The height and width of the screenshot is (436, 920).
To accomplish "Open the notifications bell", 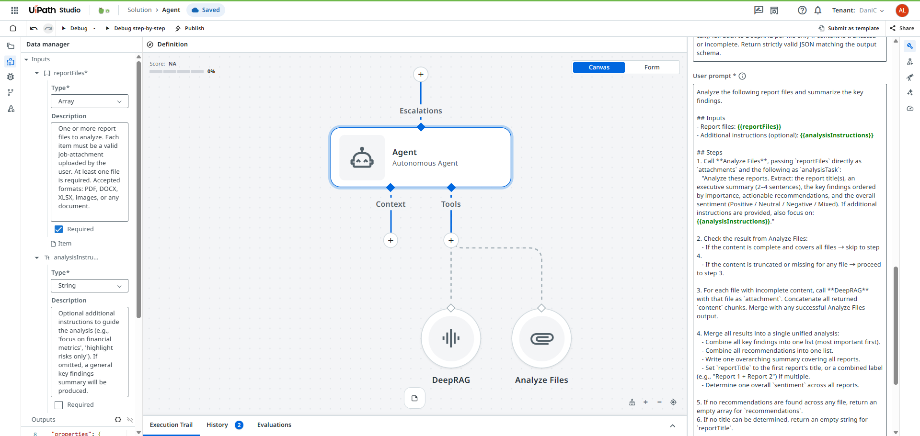I will pos(818,10).
